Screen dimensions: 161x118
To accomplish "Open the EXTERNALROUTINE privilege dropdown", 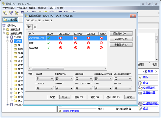I will tap(103, 79).
